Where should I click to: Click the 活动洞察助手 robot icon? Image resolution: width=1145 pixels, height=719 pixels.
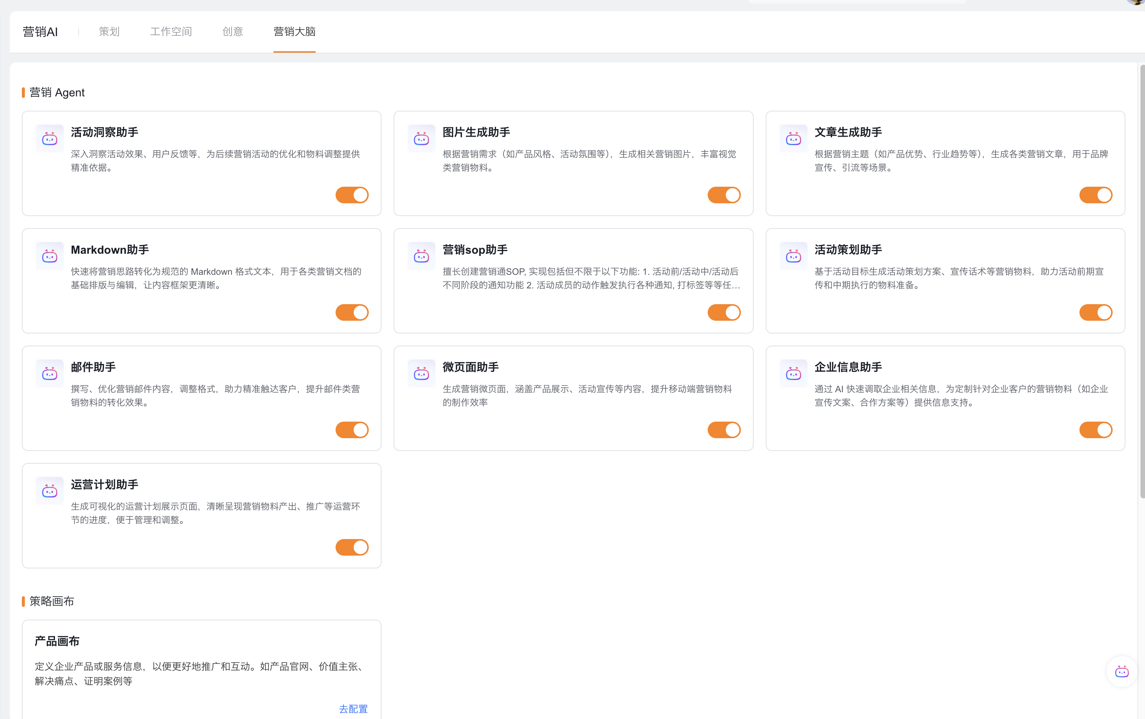point(49,139)
